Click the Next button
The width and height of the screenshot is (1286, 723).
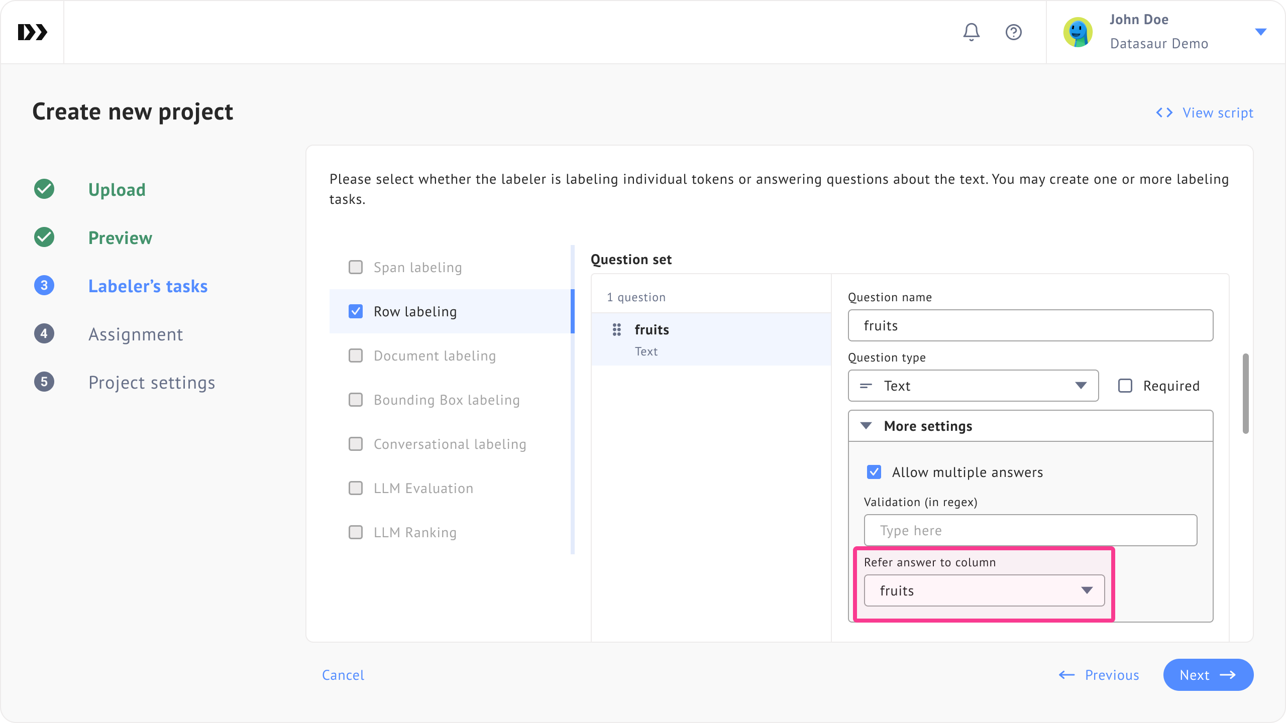(1208, 675)
